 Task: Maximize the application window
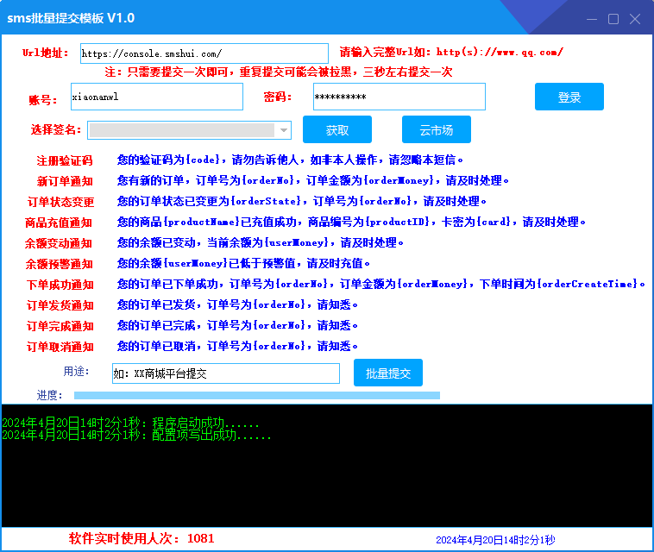point(613,18)
